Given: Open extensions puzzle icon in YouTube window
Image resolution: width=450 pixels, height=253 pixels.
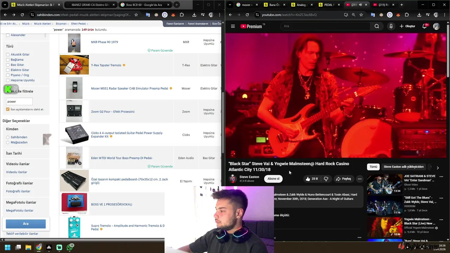Looking at the screenshot, I should pyautogui.click(x=407, y=15).
